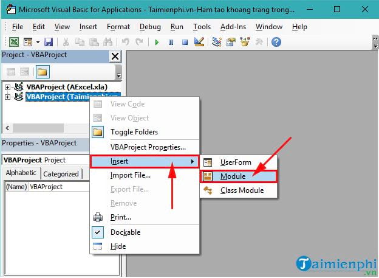Image resolution: width=379 pixels, height=278 pixels.
Task: Open Object Browser toolbar icon
Action: [x=245, y=42]
